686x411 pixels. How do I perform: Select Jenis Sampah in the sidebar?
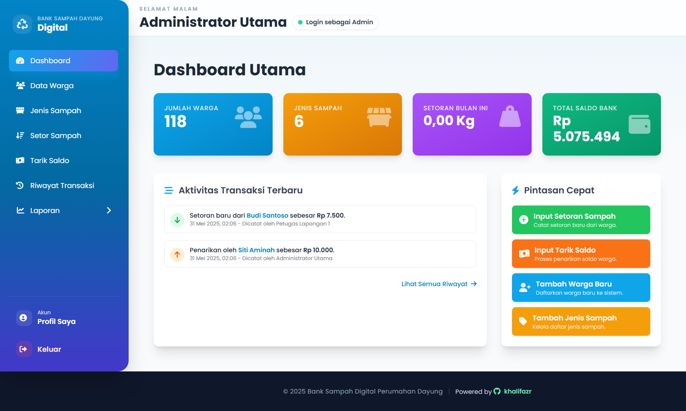[55, 111]
